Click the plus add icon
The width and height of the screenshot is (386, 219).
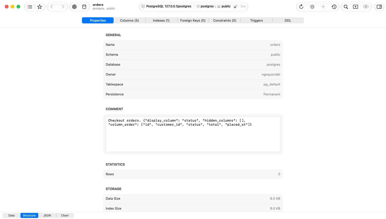click(x=323, y=7)
